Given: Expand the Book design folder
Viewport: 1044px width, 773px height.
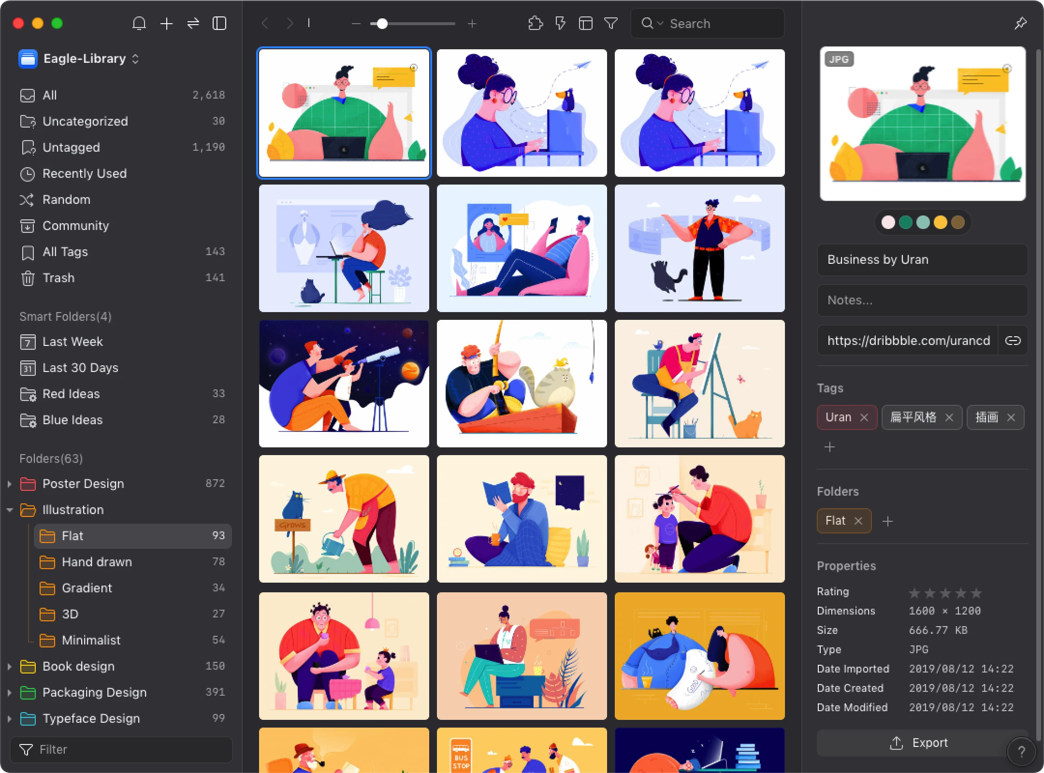Looking at the screenshot, I should 9,666.
